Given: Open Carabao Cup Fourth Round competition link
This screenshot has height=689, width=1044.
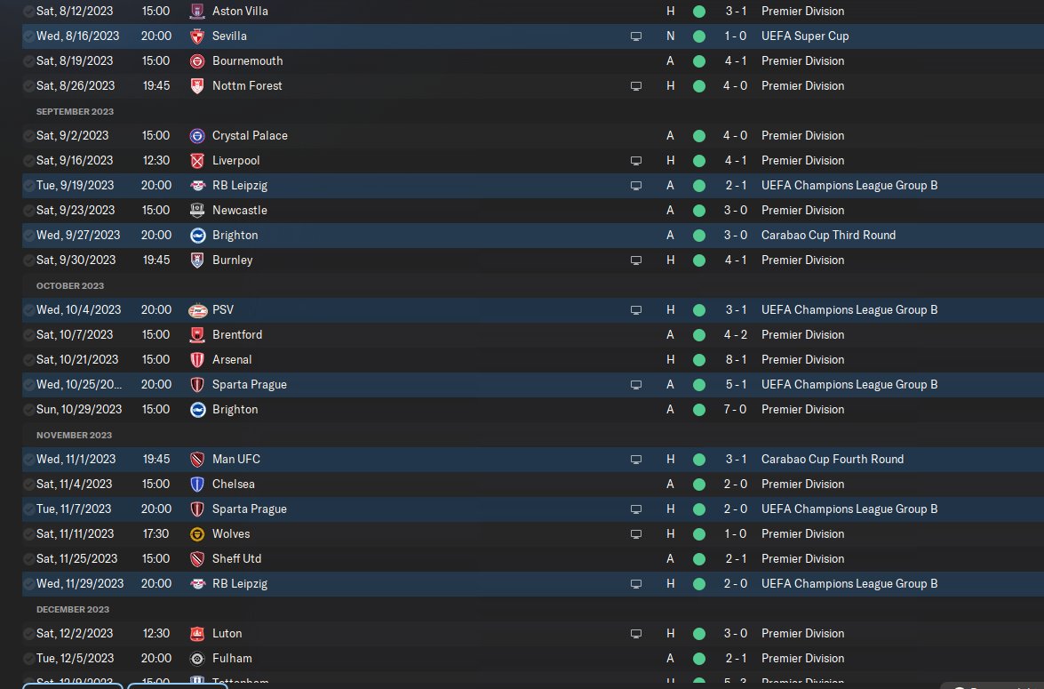Looking at the screenshot, I should pos(833,459).
